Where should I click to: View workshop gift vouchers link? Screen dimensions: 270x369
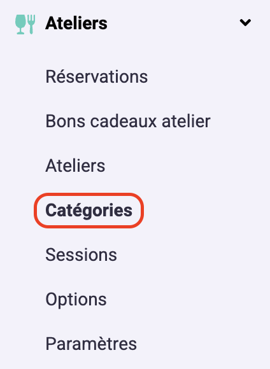(x=128, y=121)
